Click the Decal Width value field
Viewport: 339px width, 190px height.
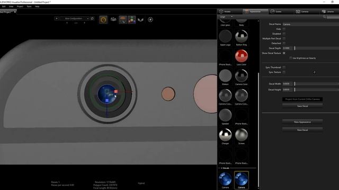(287, 83)
